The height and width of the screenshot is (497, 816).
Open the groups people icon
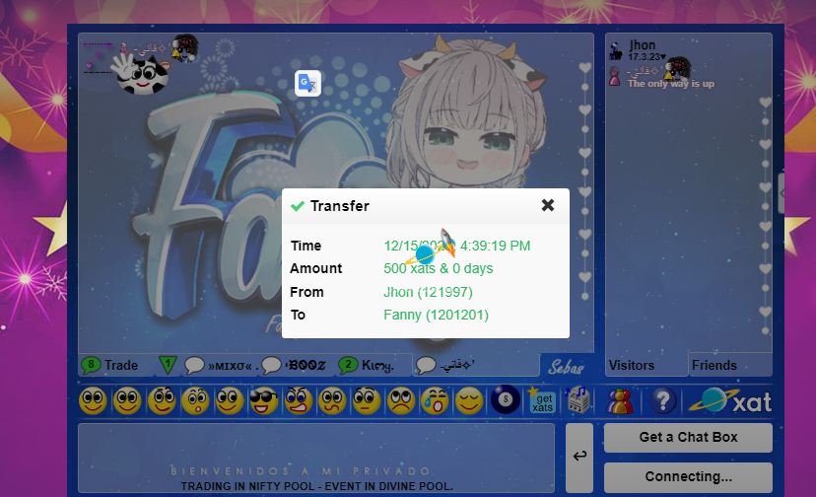click(x=619, y=401)
